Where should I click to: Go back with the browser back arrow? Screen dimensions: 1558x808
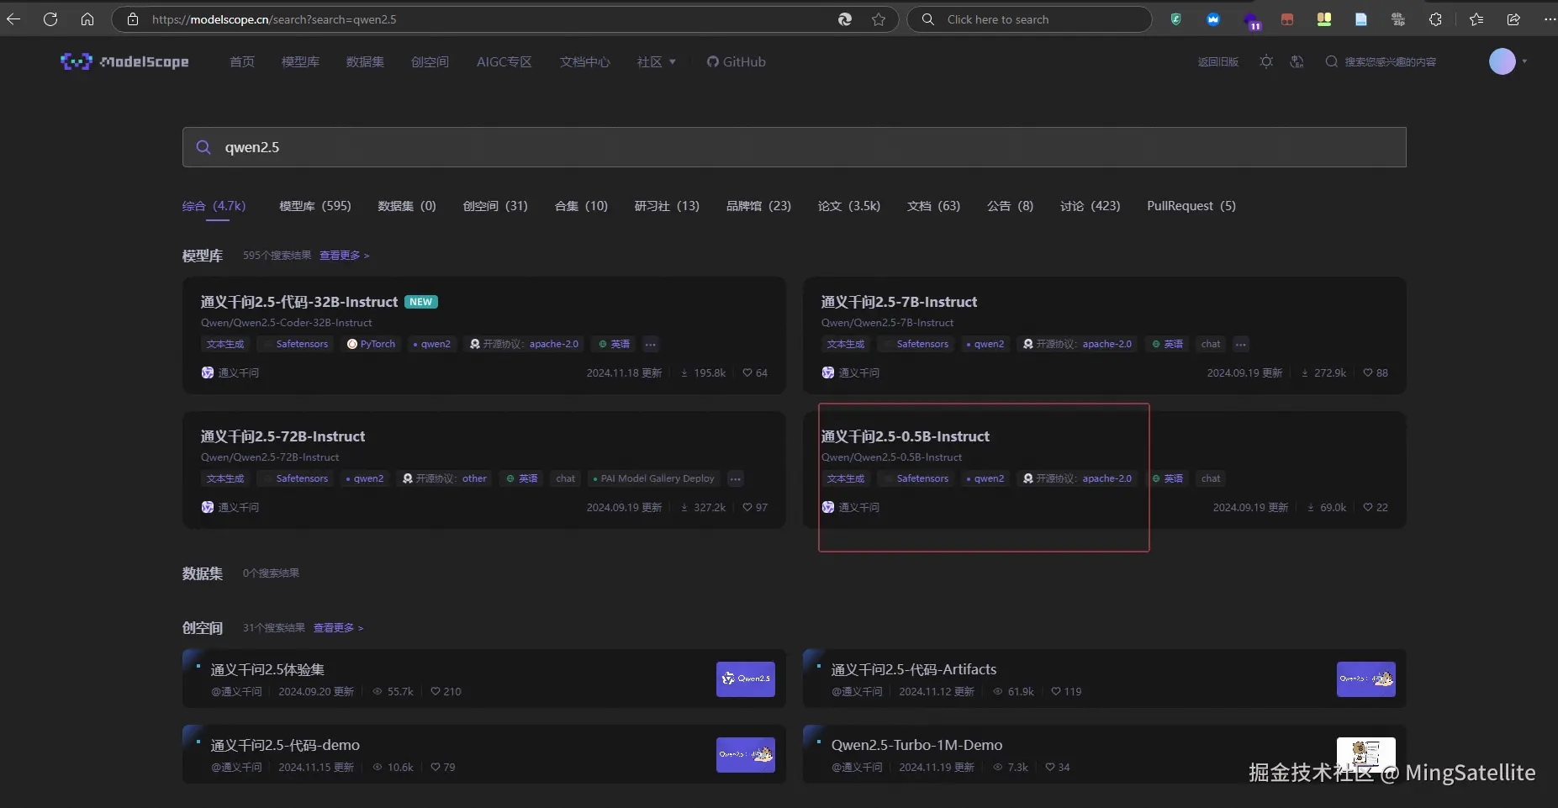13,19
